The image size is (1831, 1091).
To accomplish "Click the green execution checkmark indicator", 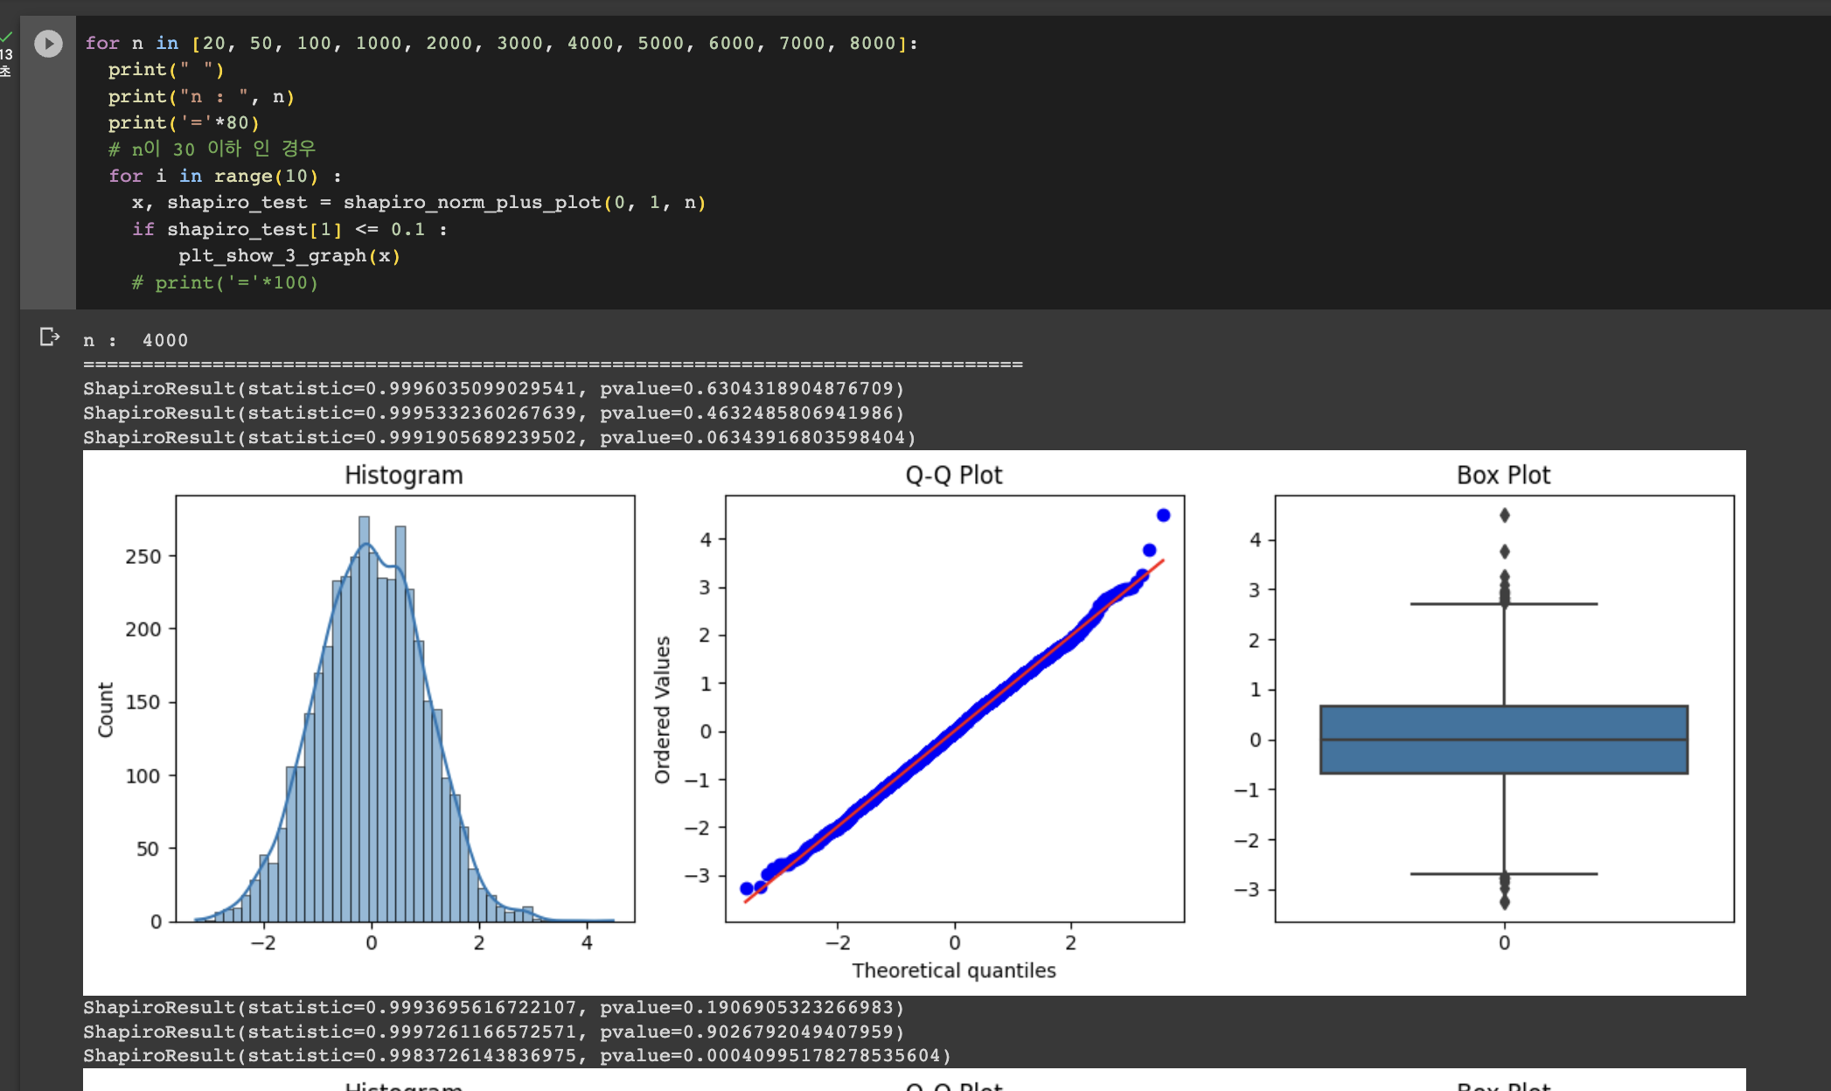I will (7, 37).
